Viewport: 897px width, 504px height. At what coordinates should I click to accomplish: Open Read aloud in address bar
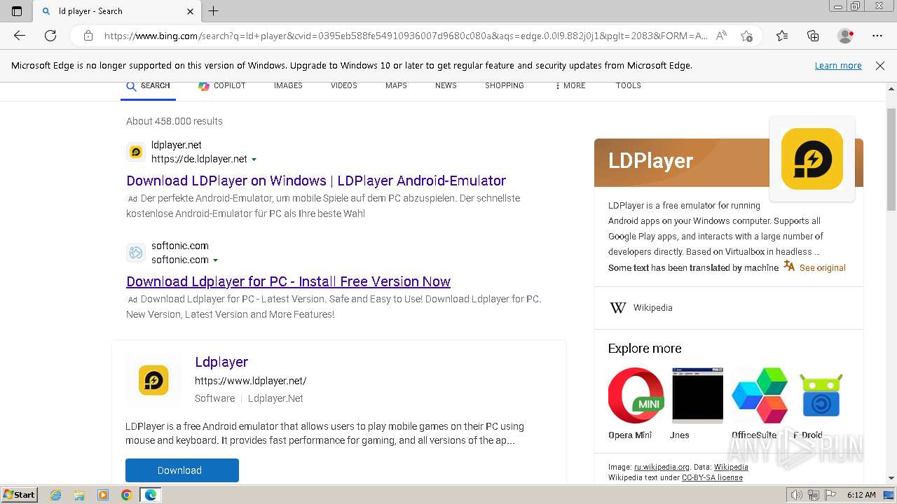(721, 36)
